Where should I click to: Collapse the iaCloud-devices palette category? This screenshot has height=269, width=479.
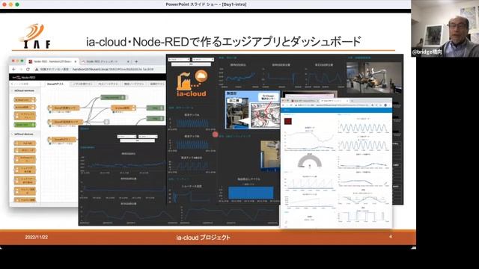click(25, 134)
